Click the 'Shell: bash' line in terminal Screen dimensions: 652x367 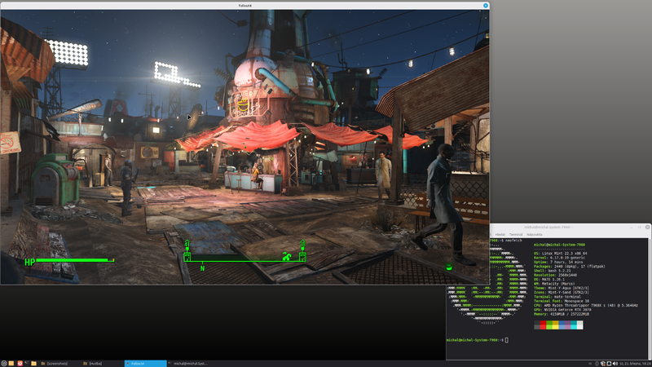[552, 271]
